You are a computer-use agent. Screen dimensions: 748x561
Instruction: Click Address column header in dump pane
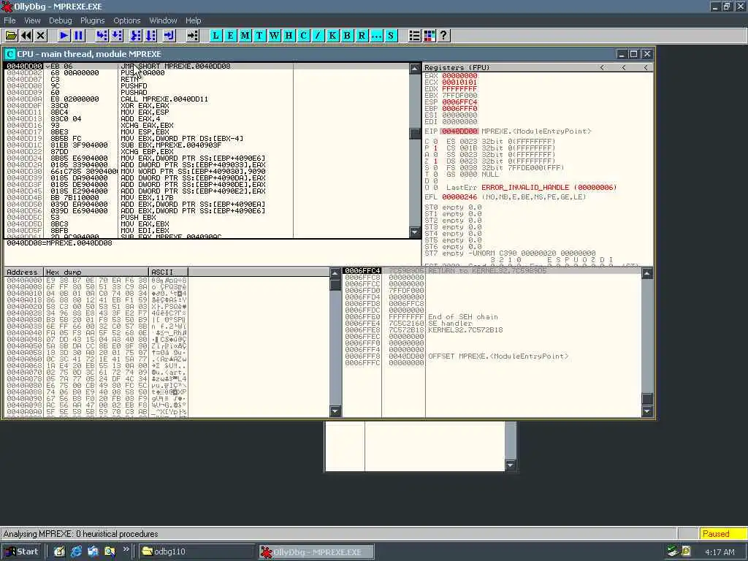coord(24,272)
